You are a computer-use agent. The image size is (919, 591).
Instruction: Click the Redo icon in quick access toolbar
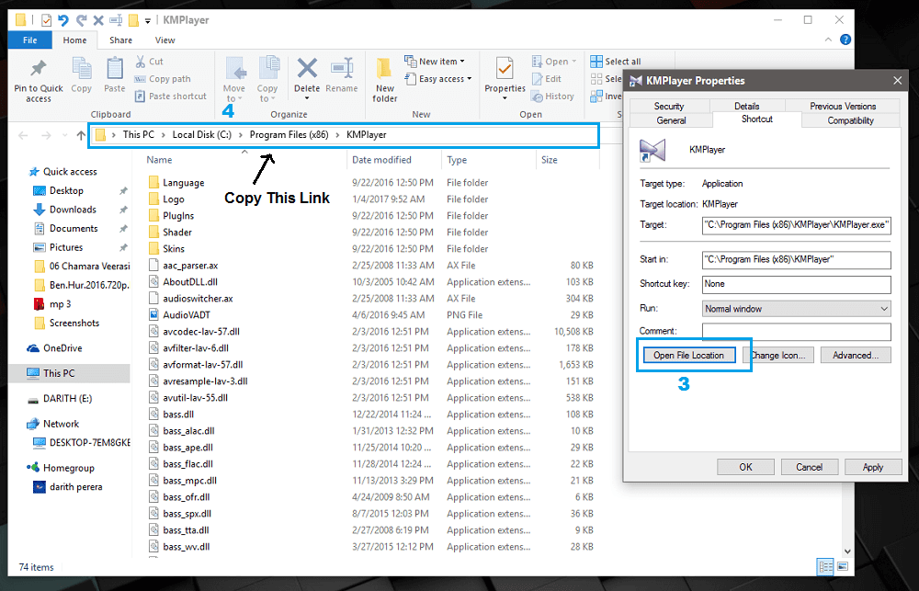pyautogui.click(x=81, y=19)
